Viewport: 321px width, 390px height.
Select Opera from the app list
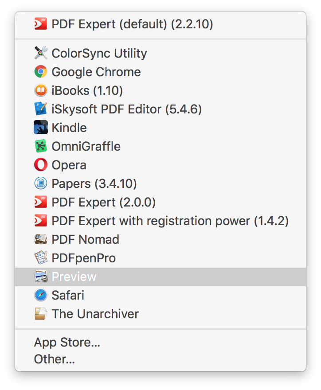[160, 165]
